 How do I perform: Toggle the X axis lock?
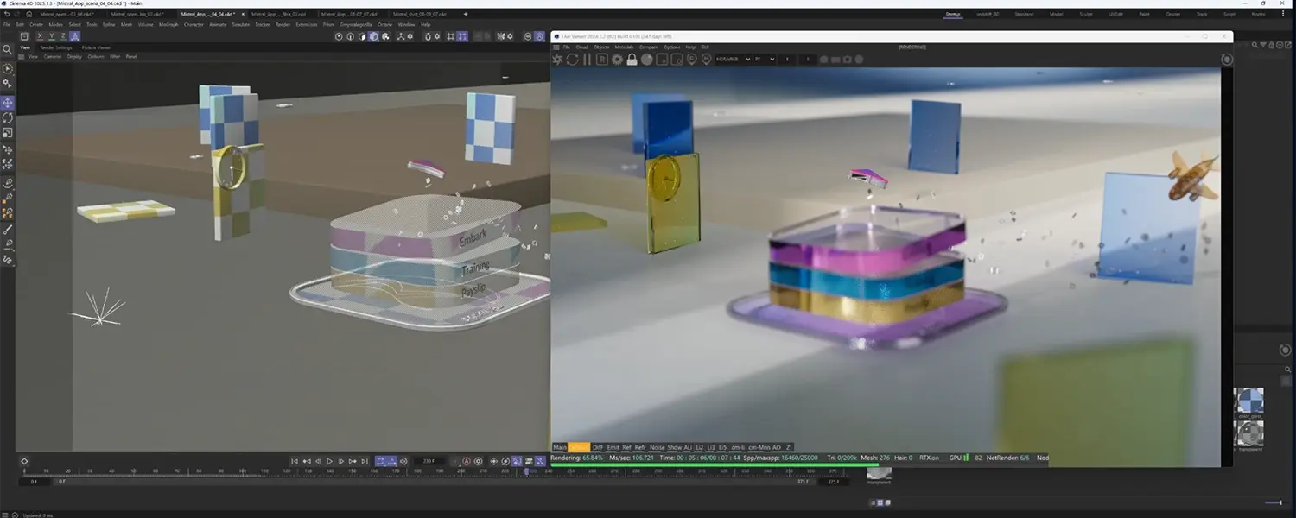(x=40, y=36)
